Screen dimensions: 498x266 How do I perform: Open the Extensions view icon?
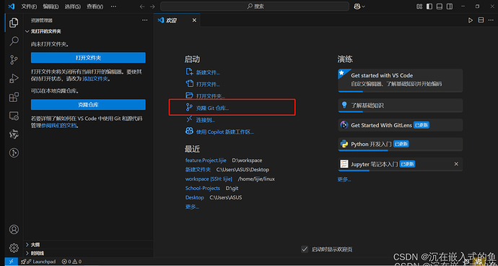pos(14,97)
